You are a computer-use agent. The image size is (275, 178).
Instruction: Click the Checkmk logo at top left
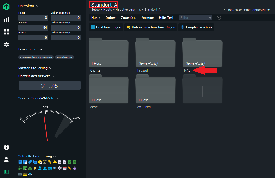pyautogui.click(x=6, y=7)
